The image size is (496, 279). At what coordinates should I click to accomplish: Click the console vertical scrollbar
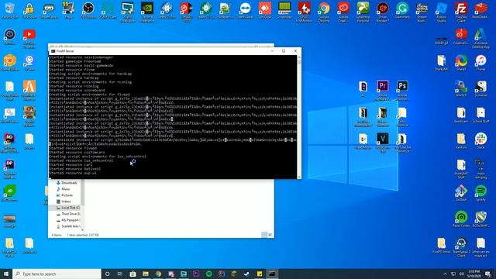(x=299, y=117)
